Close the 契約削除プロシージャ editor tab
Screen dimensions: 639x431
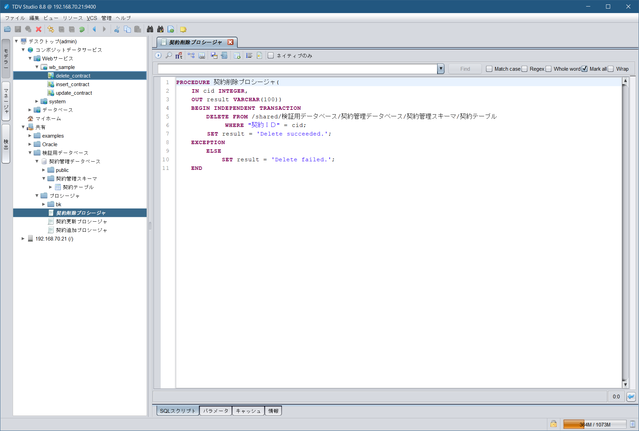(x=230, y=42)
